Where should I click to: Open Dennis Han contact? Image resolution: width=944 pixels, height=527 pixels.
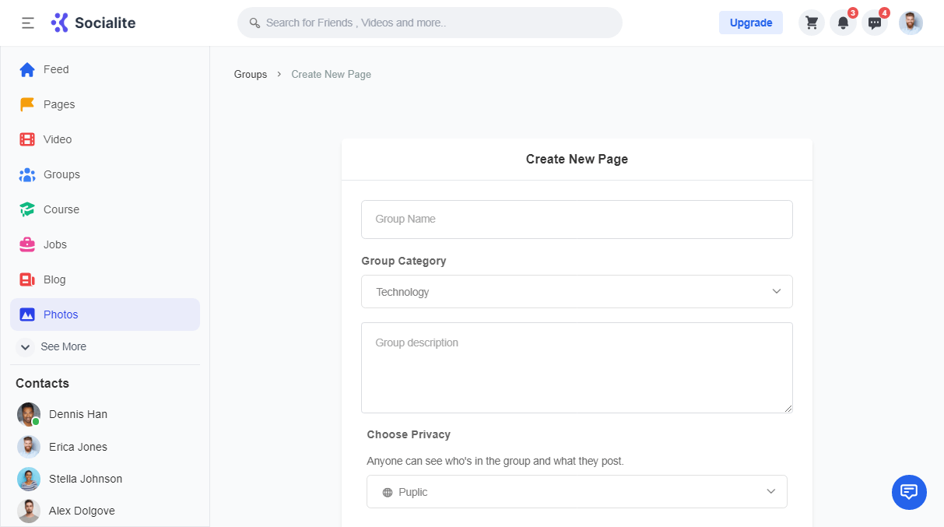[x=77, y=414]
